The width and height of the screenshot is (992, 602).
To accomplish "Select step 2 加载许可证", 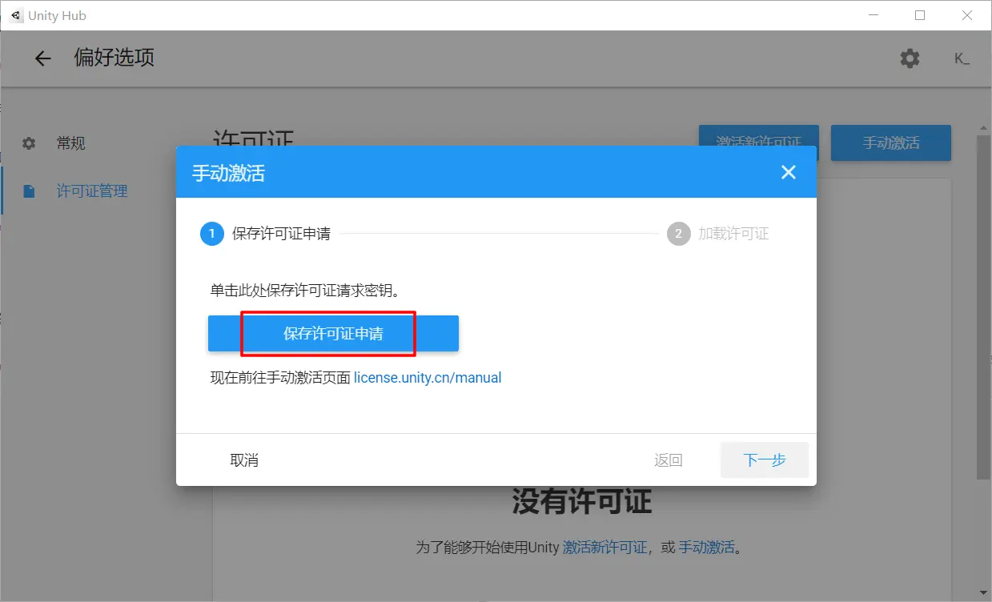I will coord(718,234).
